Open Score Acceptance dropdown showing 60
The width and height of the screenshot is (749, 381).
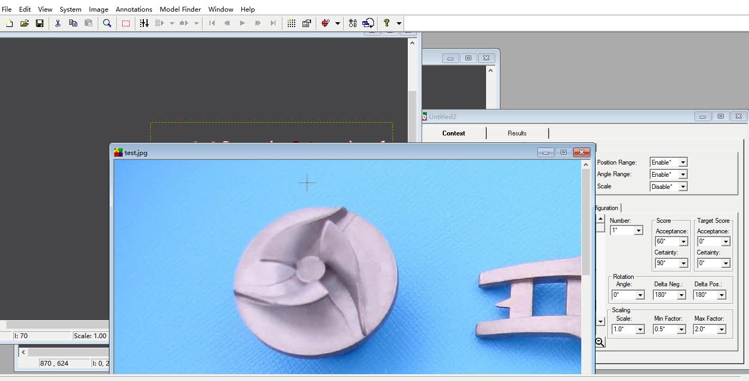[683, 242]
